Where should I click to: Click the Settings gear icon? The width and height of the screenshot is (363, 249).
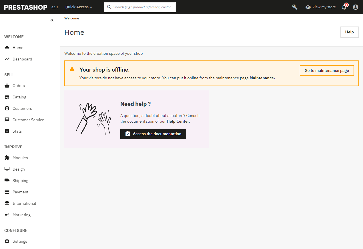[7, 241]
